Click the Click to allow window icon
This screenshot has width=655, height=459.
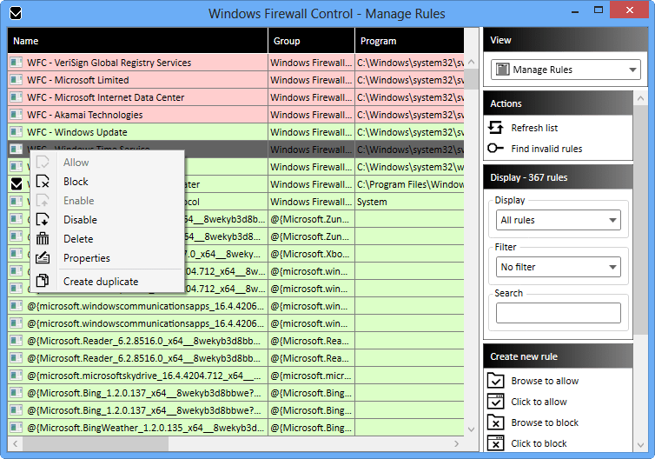click(496, 402)
